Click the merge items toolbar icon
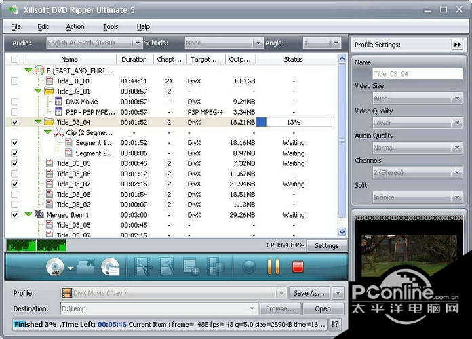Screen dimensions: 472x339 pyautogui.click(x=216, y=267)
